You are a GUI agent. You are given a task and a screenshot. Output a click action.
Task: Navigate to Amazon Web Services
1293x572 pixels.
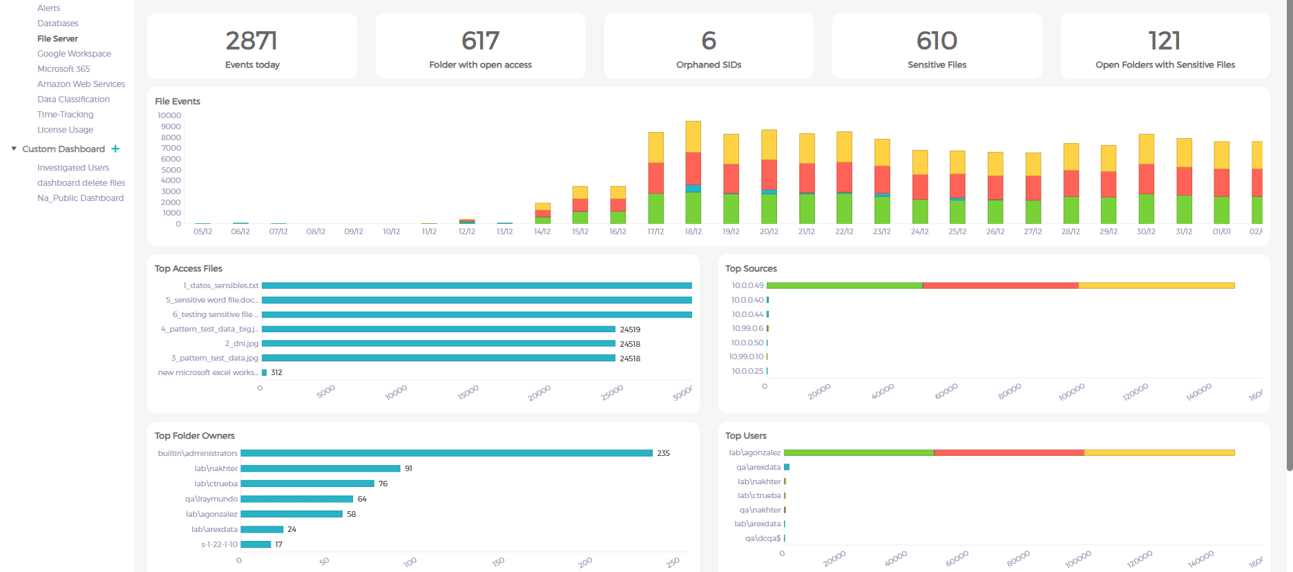click(x=81, y=84)
